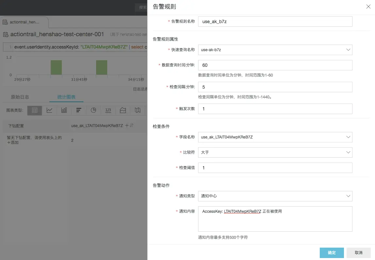This screenshot has width=375, height=260.
Task: Click the 31分45秒 time axis label
Action: click(x=79, y=79)
